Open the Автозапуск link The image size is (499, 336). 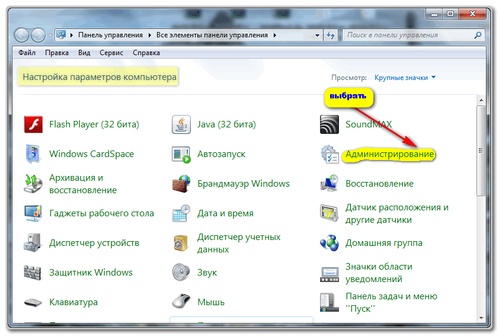point(221,154)
